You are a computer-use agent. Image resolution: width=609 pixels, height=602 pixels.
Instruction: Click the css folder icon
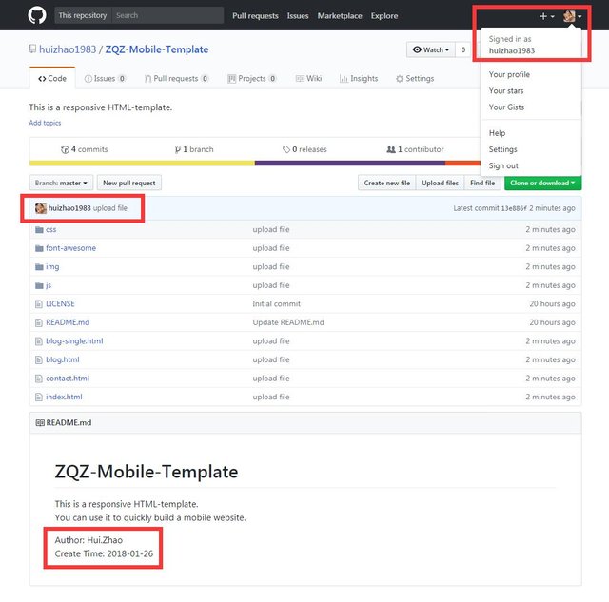tap(39, 230)
